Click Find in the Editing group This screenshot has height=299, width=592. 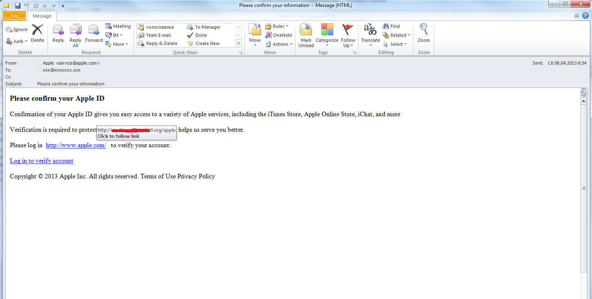(391, 26)
